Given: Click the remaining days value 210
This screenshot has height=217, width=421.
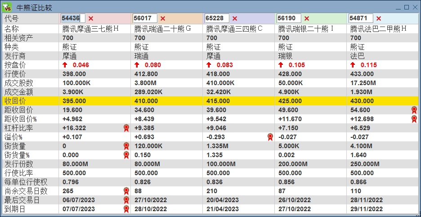Looking at the screenshot, I should 211,191.
